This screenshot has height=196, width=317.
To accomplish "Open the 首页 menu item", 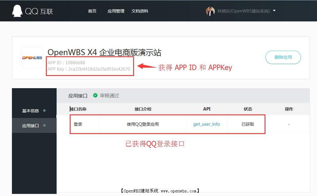I will (92, 11).
